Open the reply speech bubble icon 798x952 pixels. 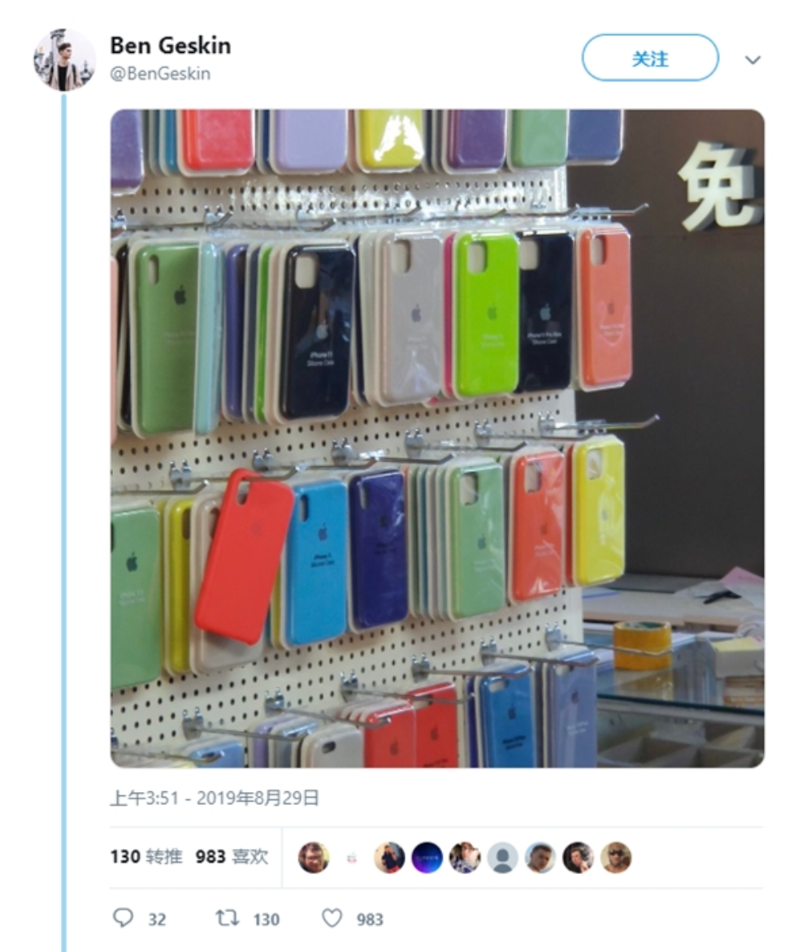[123, 917]
